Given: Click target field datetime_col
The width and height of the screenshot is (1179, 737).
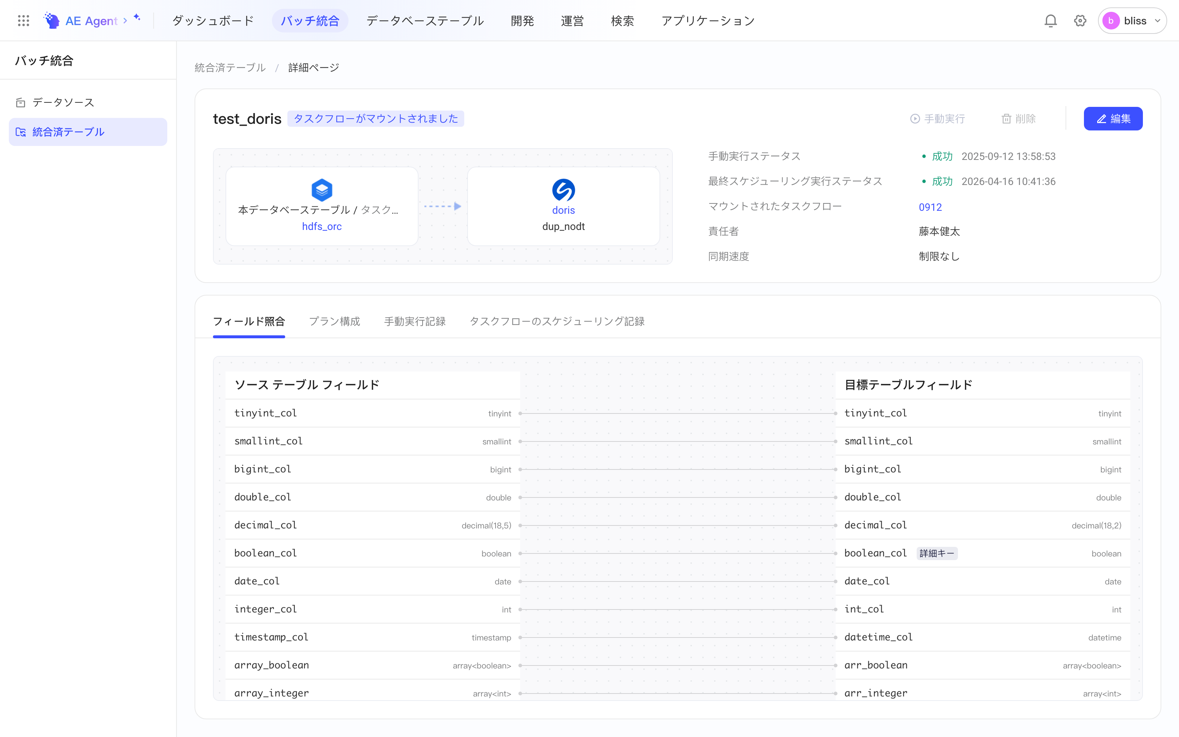Looking at the screenshot, I should tap(878, 637).
